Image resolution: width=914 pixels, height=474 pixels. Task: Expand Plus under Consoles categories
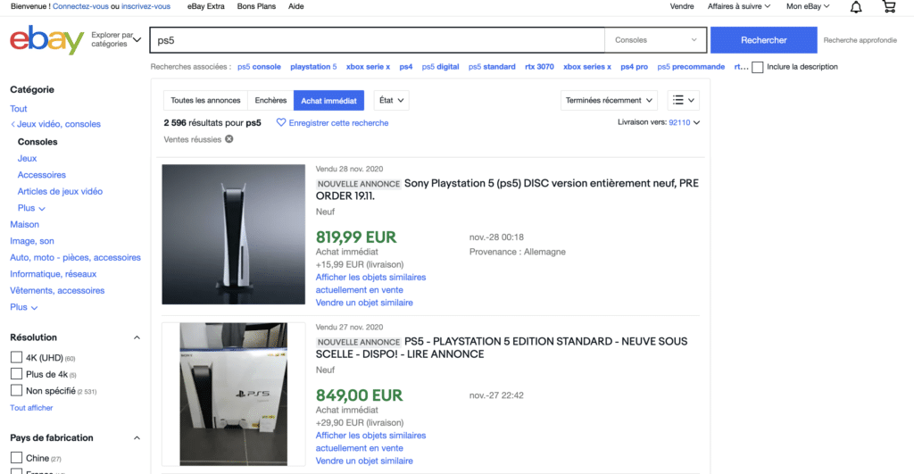pos(31,208)
